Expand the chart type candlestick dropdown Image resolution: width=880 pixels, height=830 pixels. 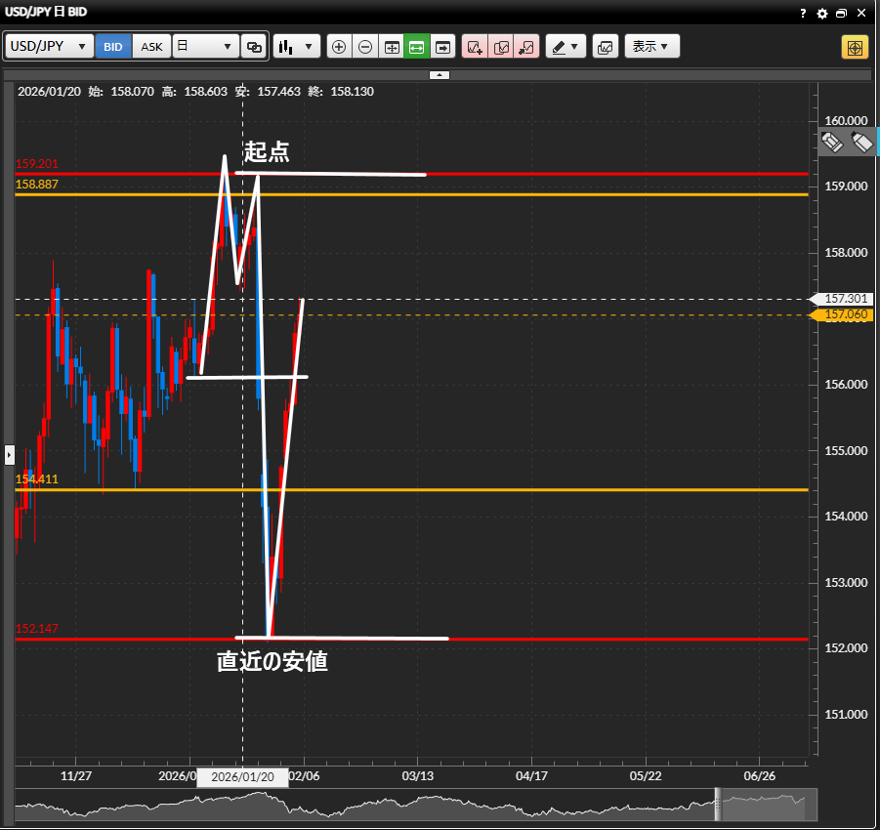(297, 47)
